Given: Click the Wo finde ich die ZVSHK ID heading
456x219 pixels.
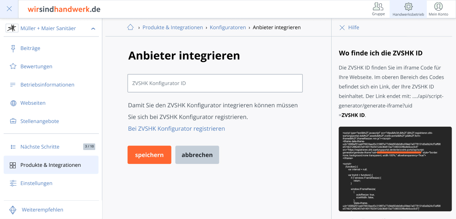Looking at the screenshot, I should click(x=380, y=53).
